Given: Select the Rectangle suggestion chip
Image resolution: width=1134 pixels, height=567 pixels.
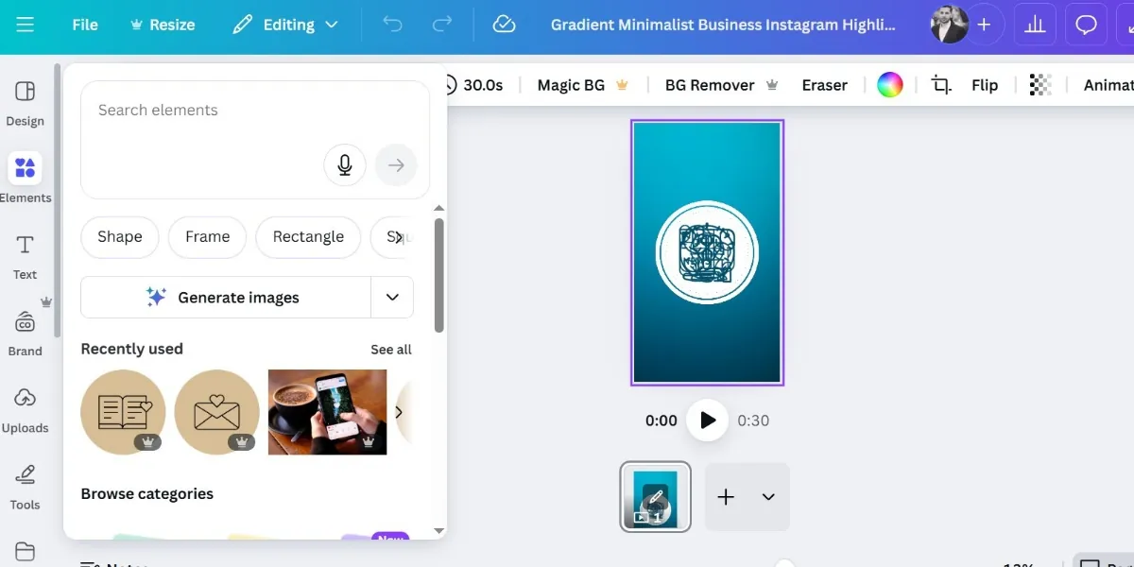Looking at the screenshot, I should click(308, 236).
